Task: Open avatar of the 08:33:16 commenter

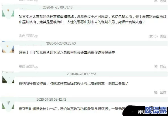Action: [8, 13]
